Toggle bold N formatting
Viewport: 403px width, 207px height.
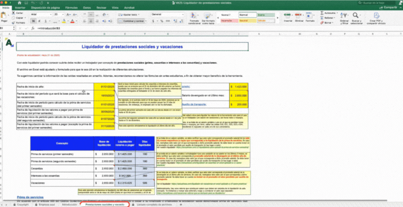[33, 21]
